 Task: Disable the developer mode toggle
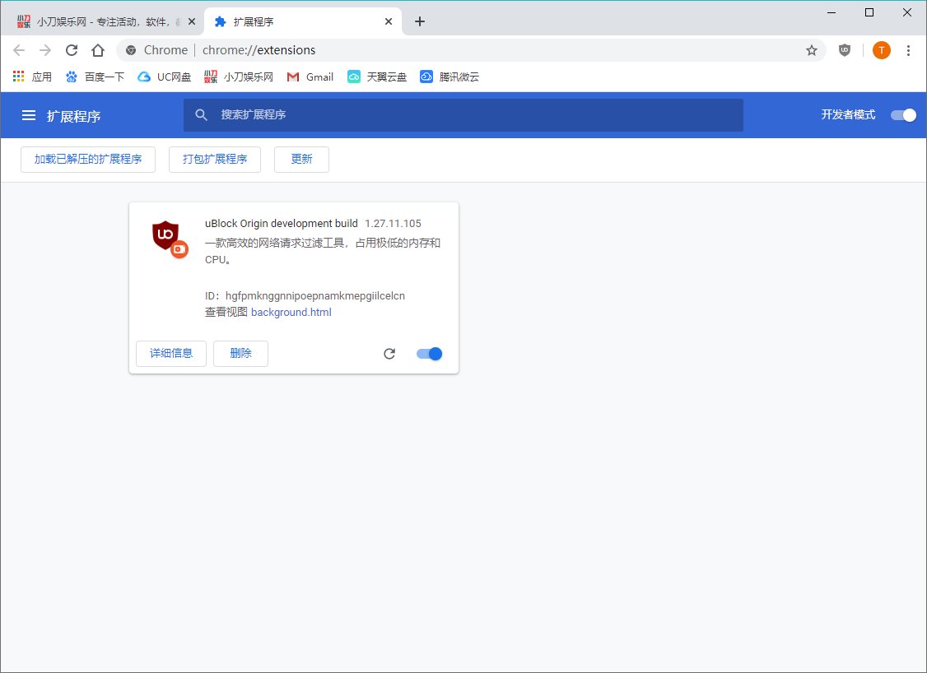[x=903, y=115]
